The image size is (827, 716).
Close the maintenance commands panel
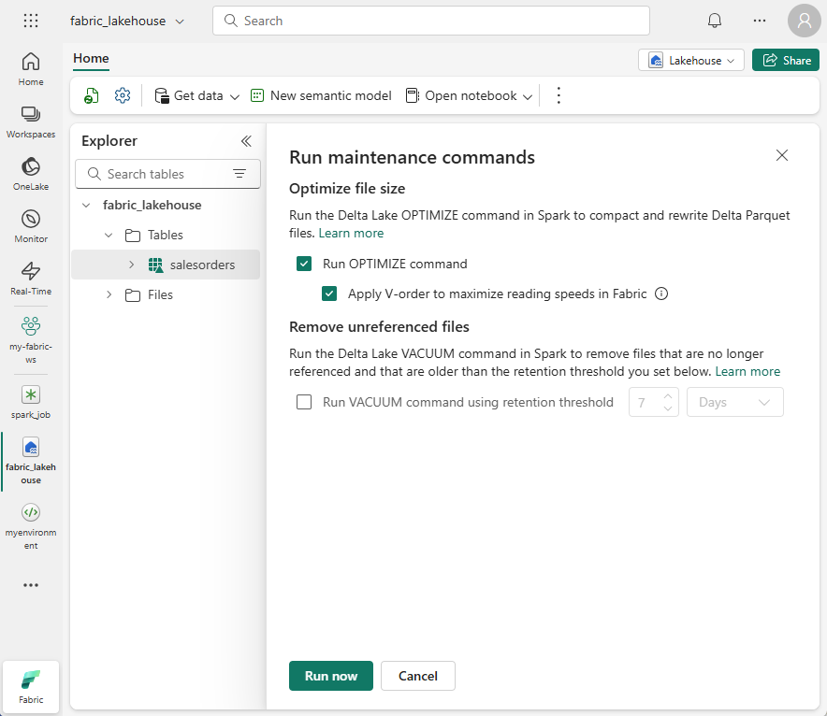coord(782,155)
